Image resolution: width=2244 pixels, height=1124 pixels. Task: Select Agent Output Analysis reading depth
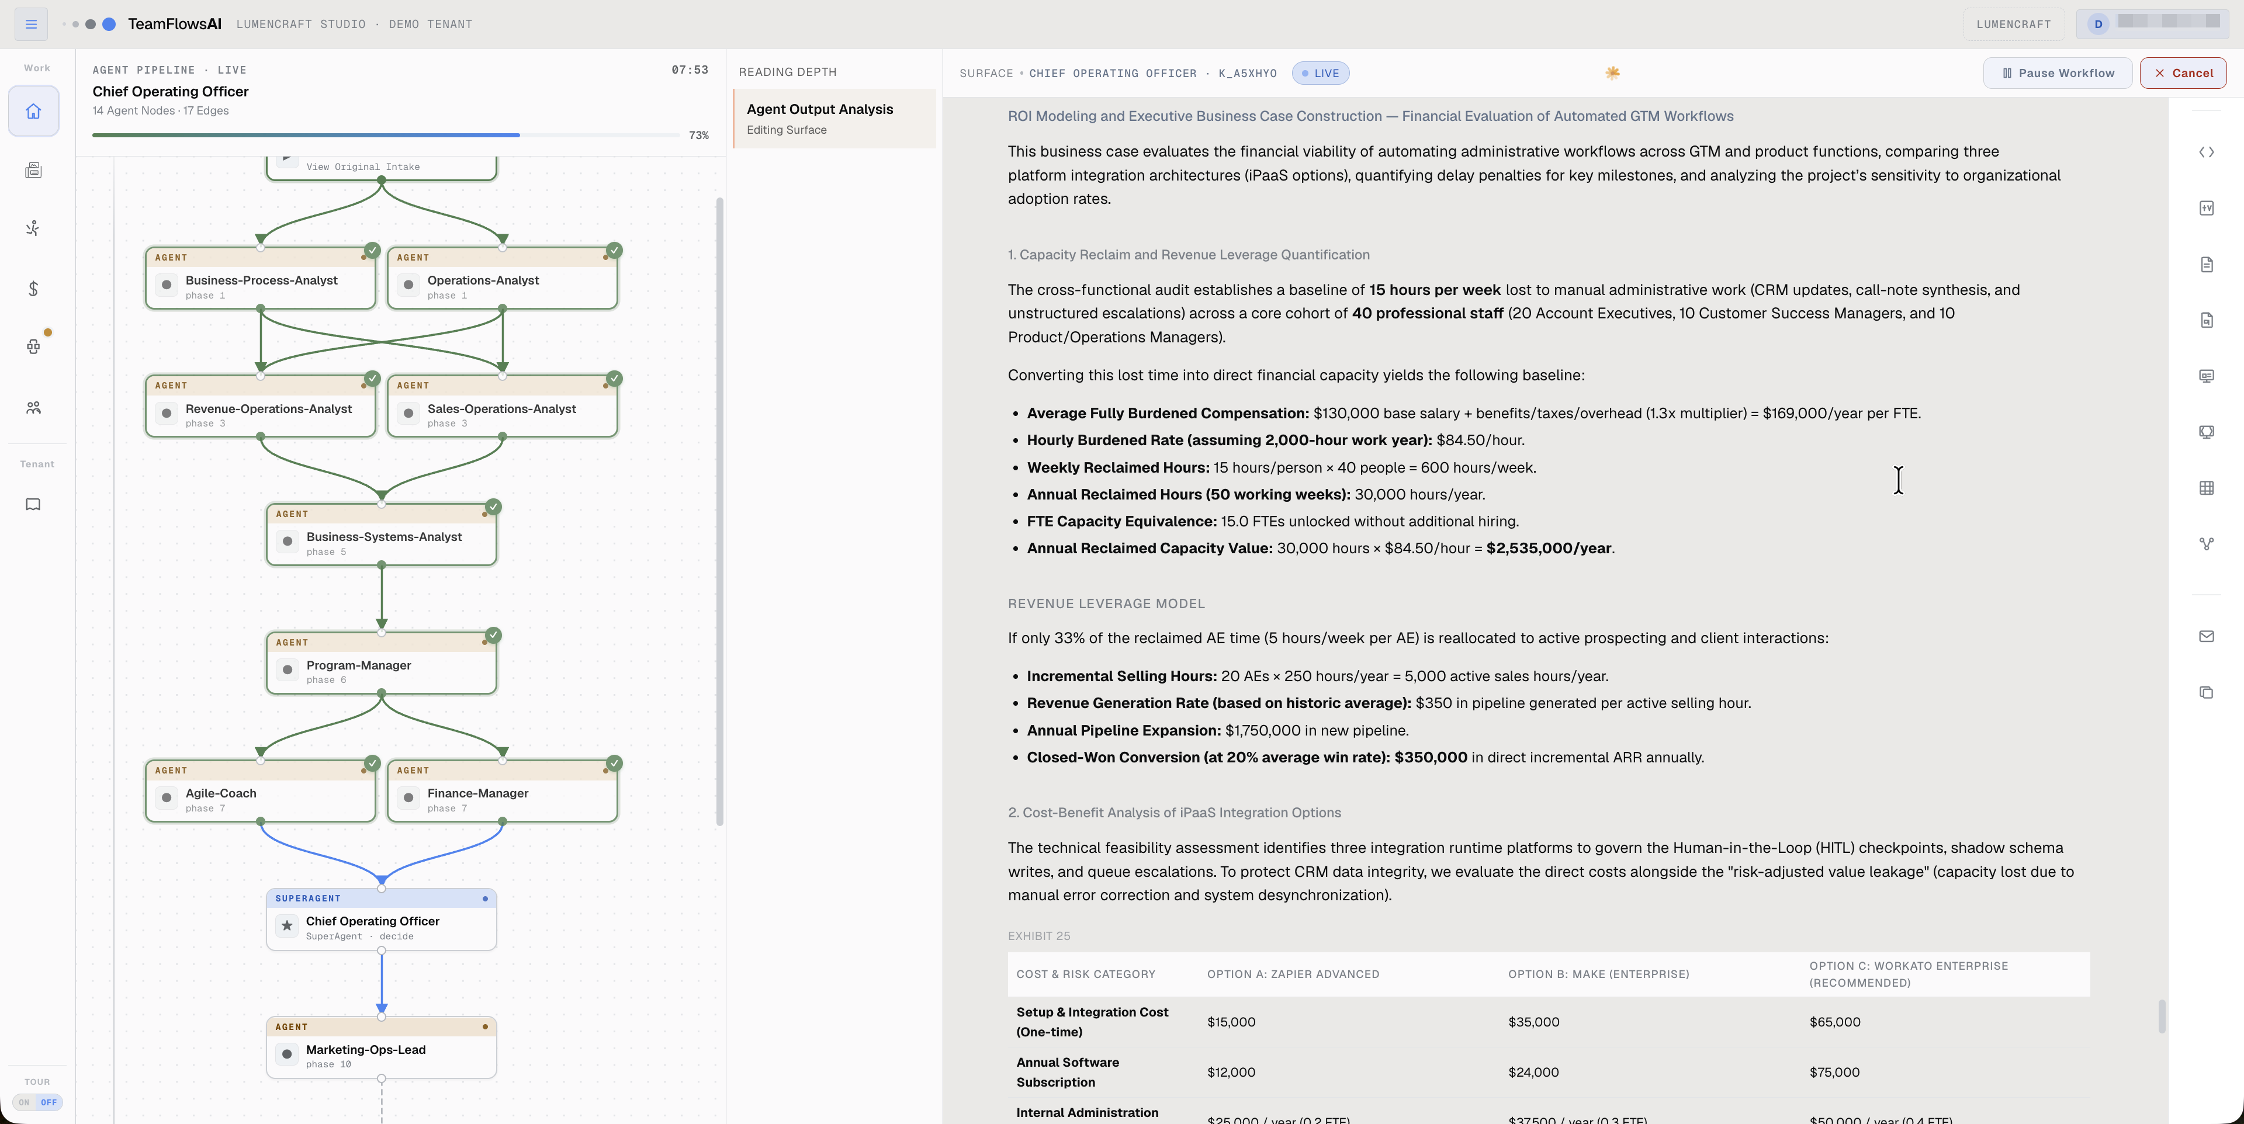coord(834,119)
